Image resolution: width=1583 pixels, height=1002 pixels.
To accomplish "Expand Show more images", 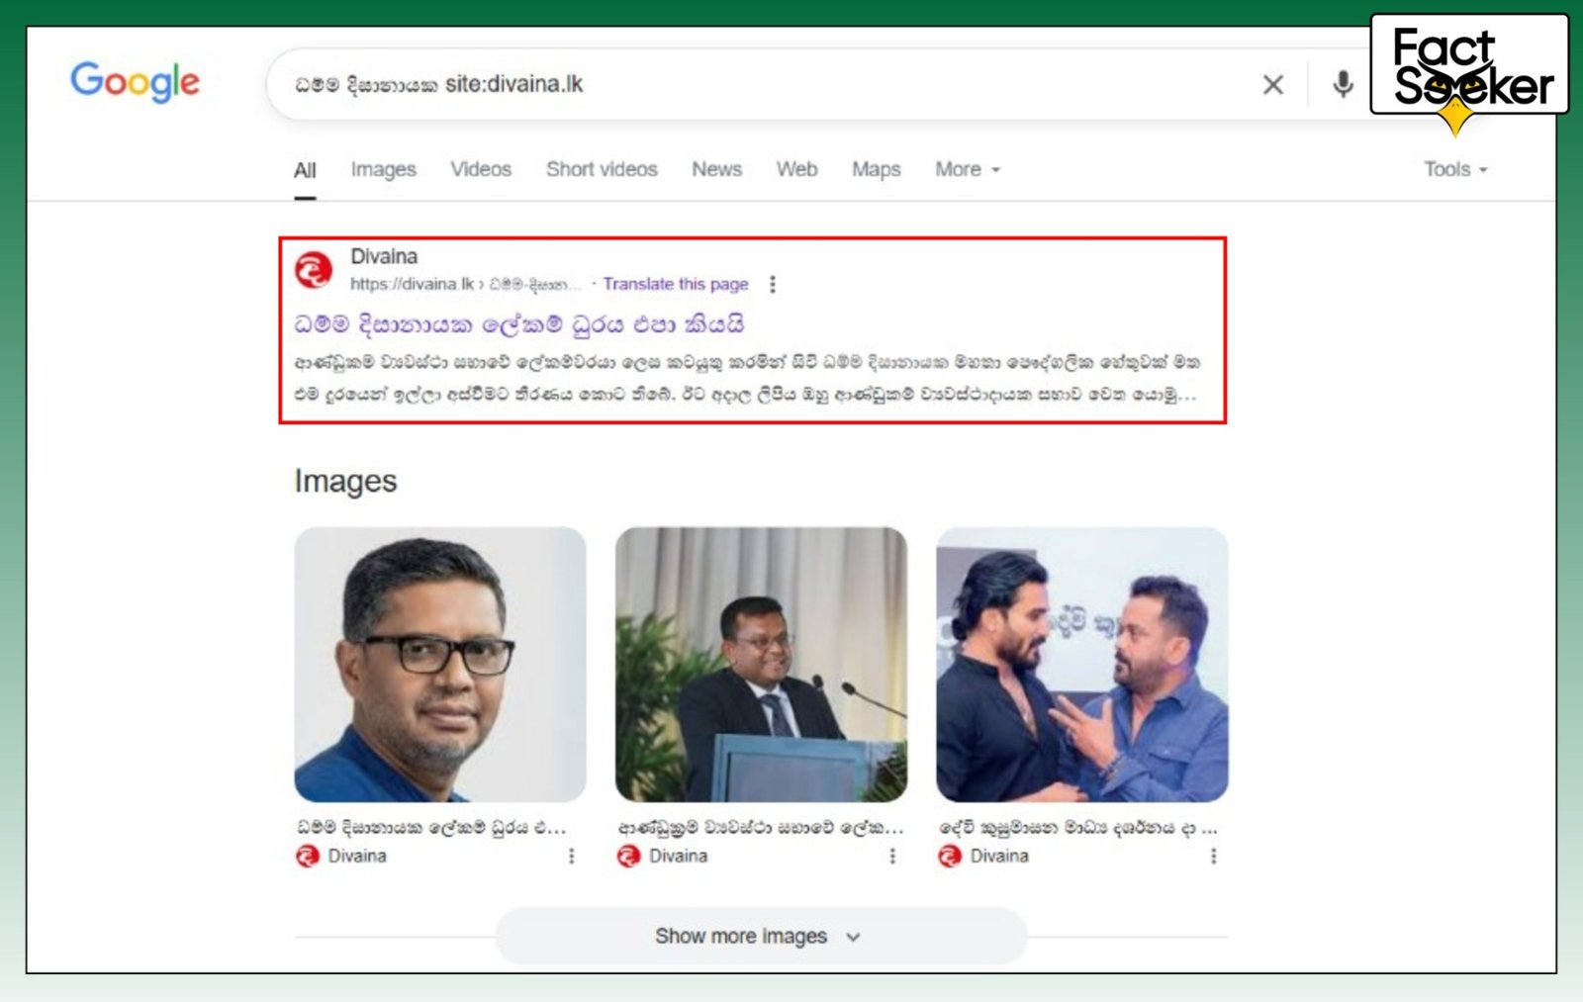I will click(760, 936).
